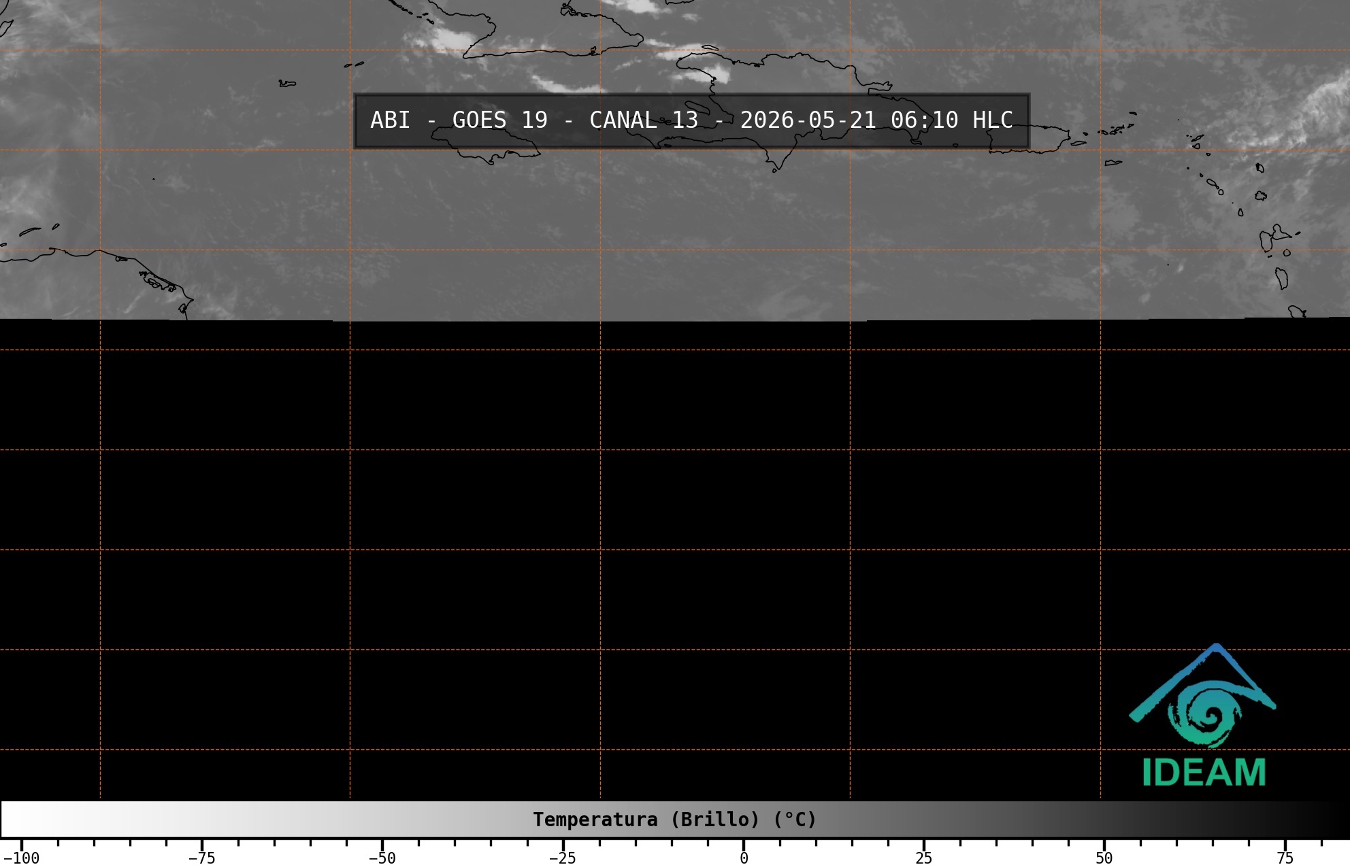Click the bright cloud over Cuba

click(x=452, y=39)
